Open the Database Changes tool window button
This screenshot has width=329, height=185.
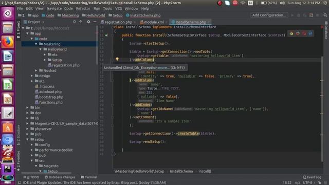click(x=60, y=177)
